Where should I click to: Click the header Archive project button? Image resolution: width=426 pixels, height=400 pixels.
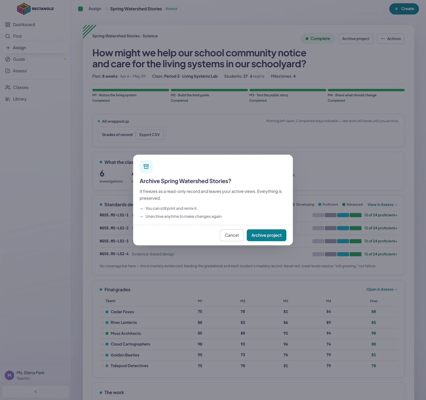356,39
